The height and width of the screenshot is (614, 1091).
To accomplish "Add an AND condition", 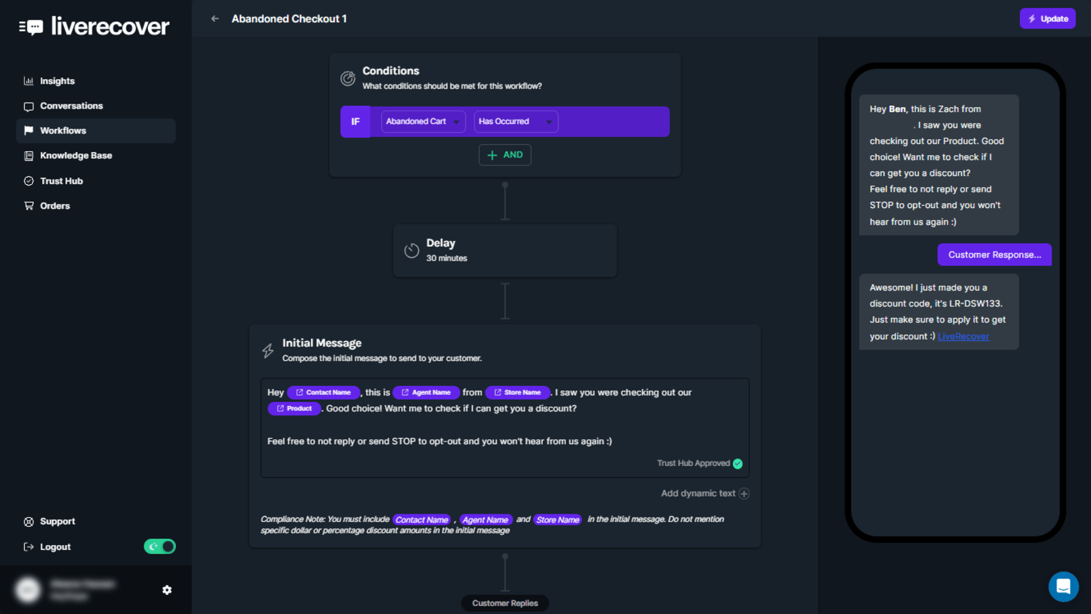I will [x=505, y=155].
